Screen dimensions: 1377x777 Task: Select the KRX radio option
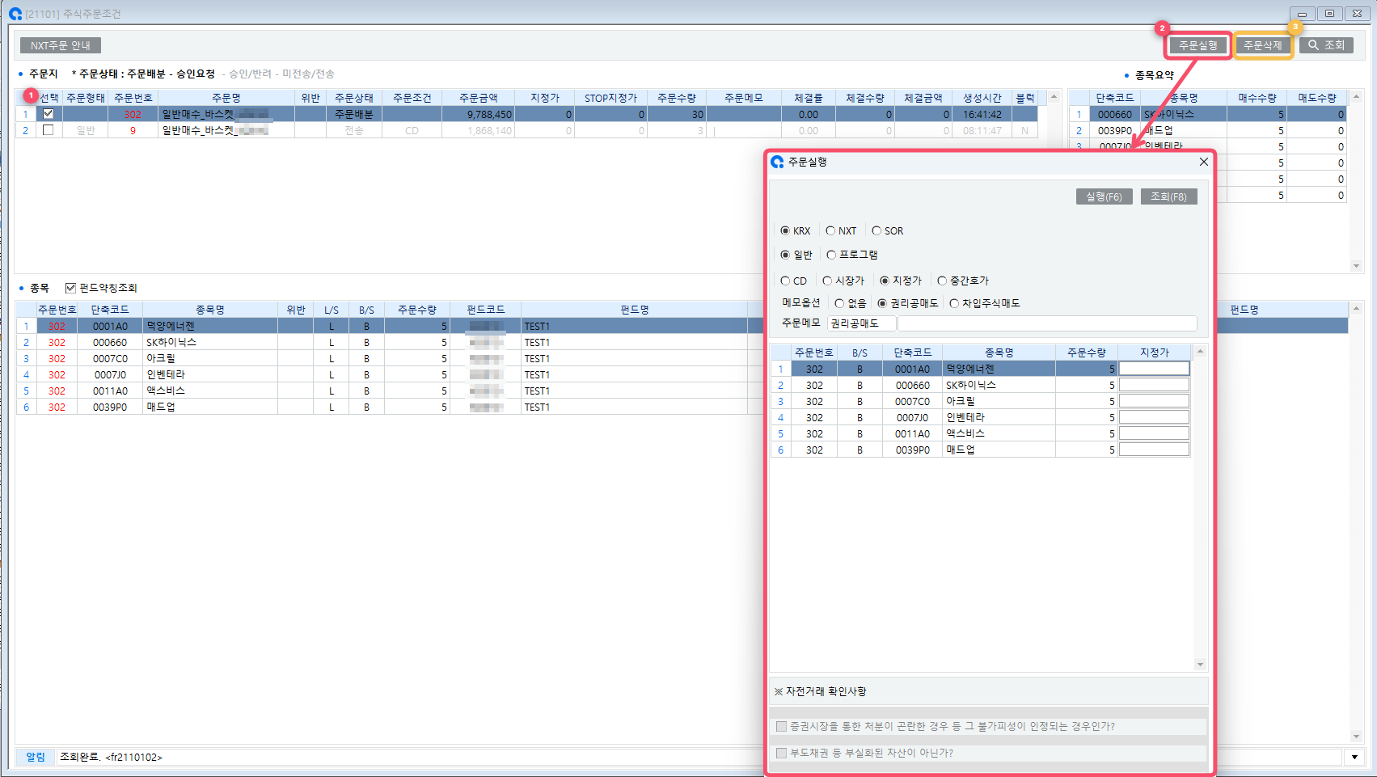coord(785,230)
